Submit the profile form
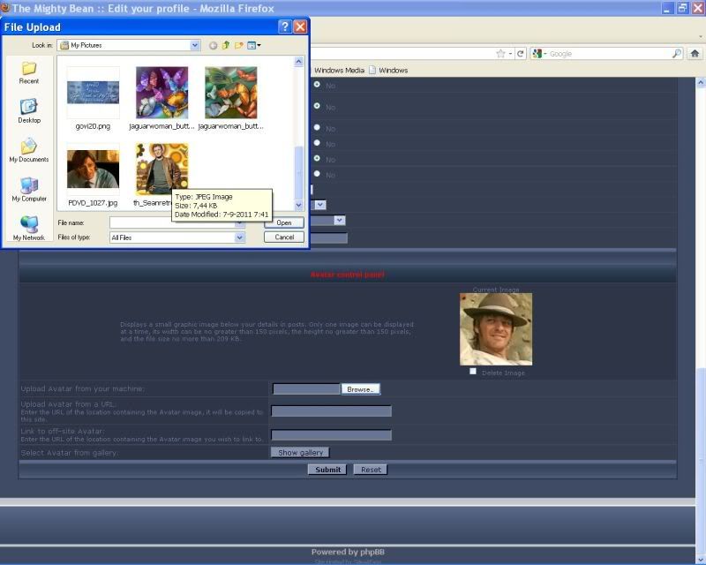Viewport: 706px width, 565px height. click(x=327, y=470)
